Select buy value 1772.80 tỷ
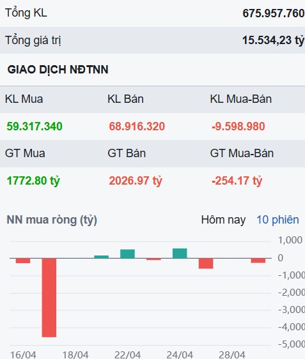 click(x=33, y=181)
